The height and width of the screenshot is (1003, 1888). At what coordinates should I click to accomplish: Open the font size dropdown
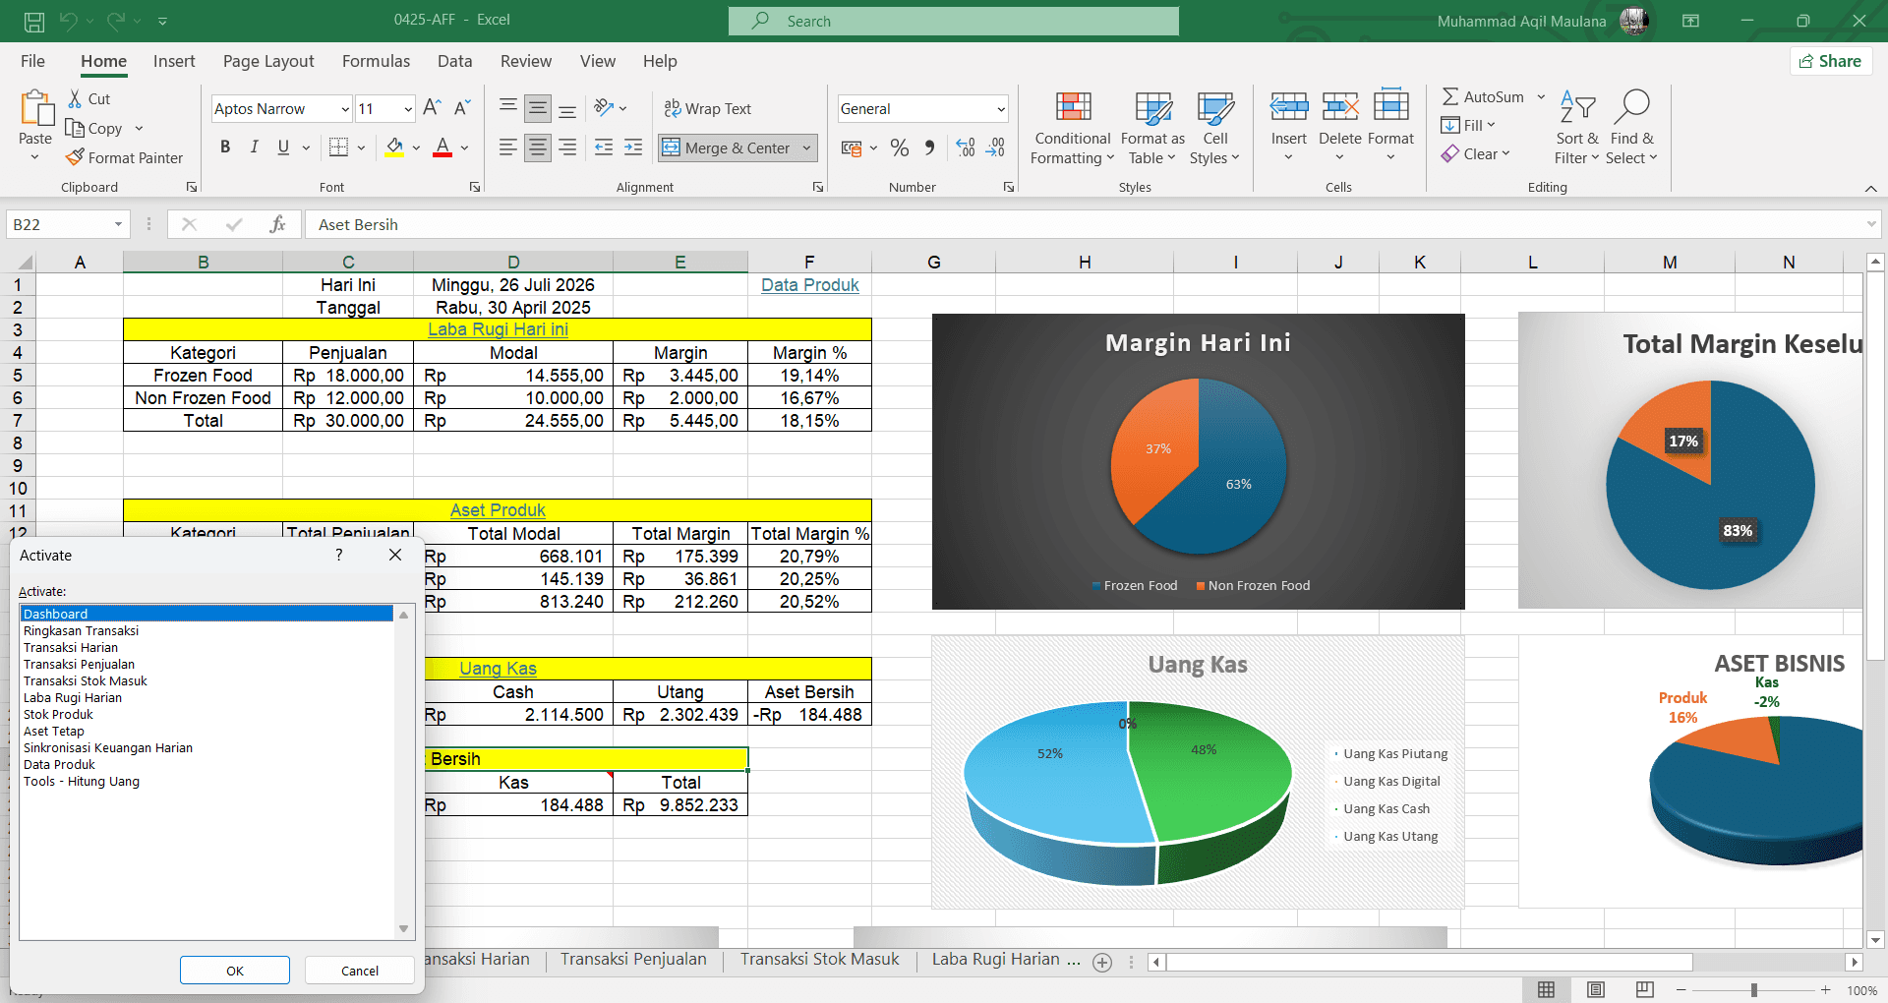408,109
